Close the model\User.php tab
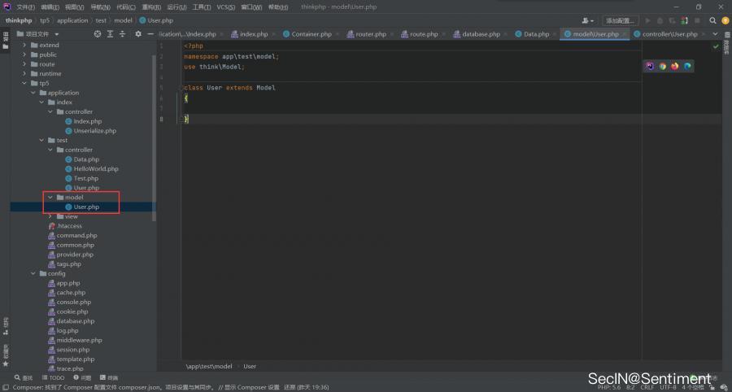 pyautogui.click(x=624, y=34)
